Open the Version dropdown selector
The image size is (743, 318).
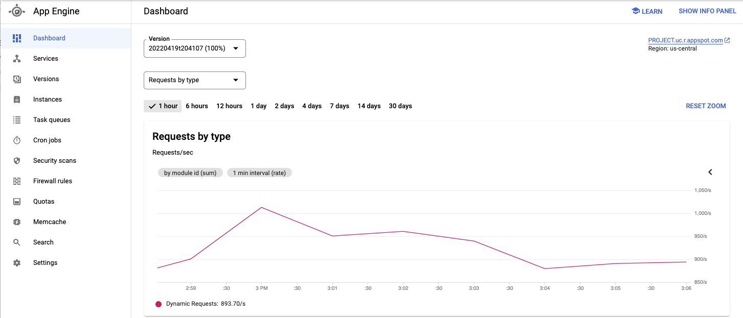(195, 48)
